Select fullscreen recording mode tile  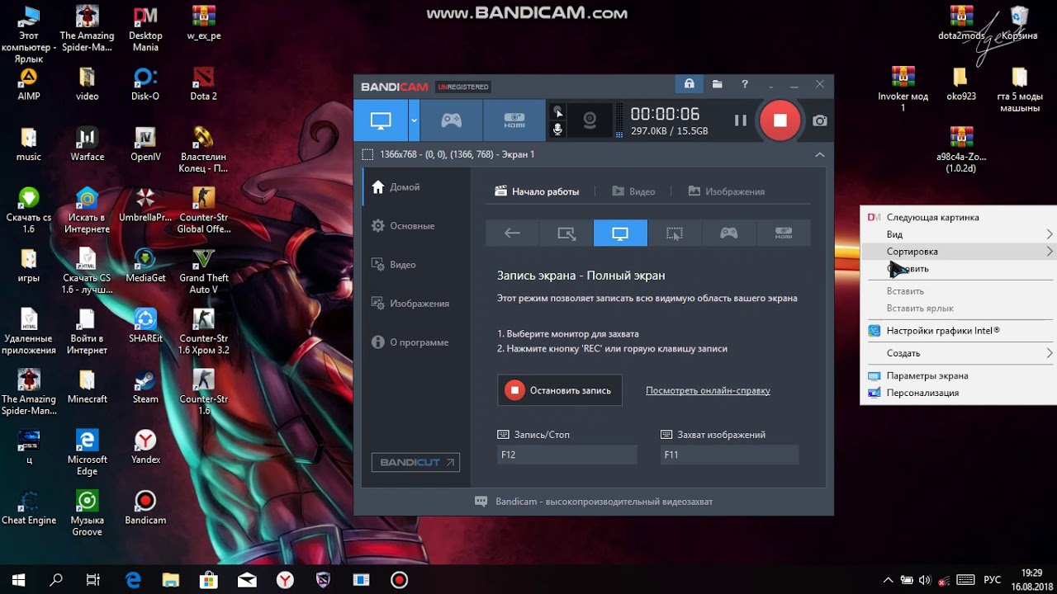pyautogui.click(x=620, y=233)
